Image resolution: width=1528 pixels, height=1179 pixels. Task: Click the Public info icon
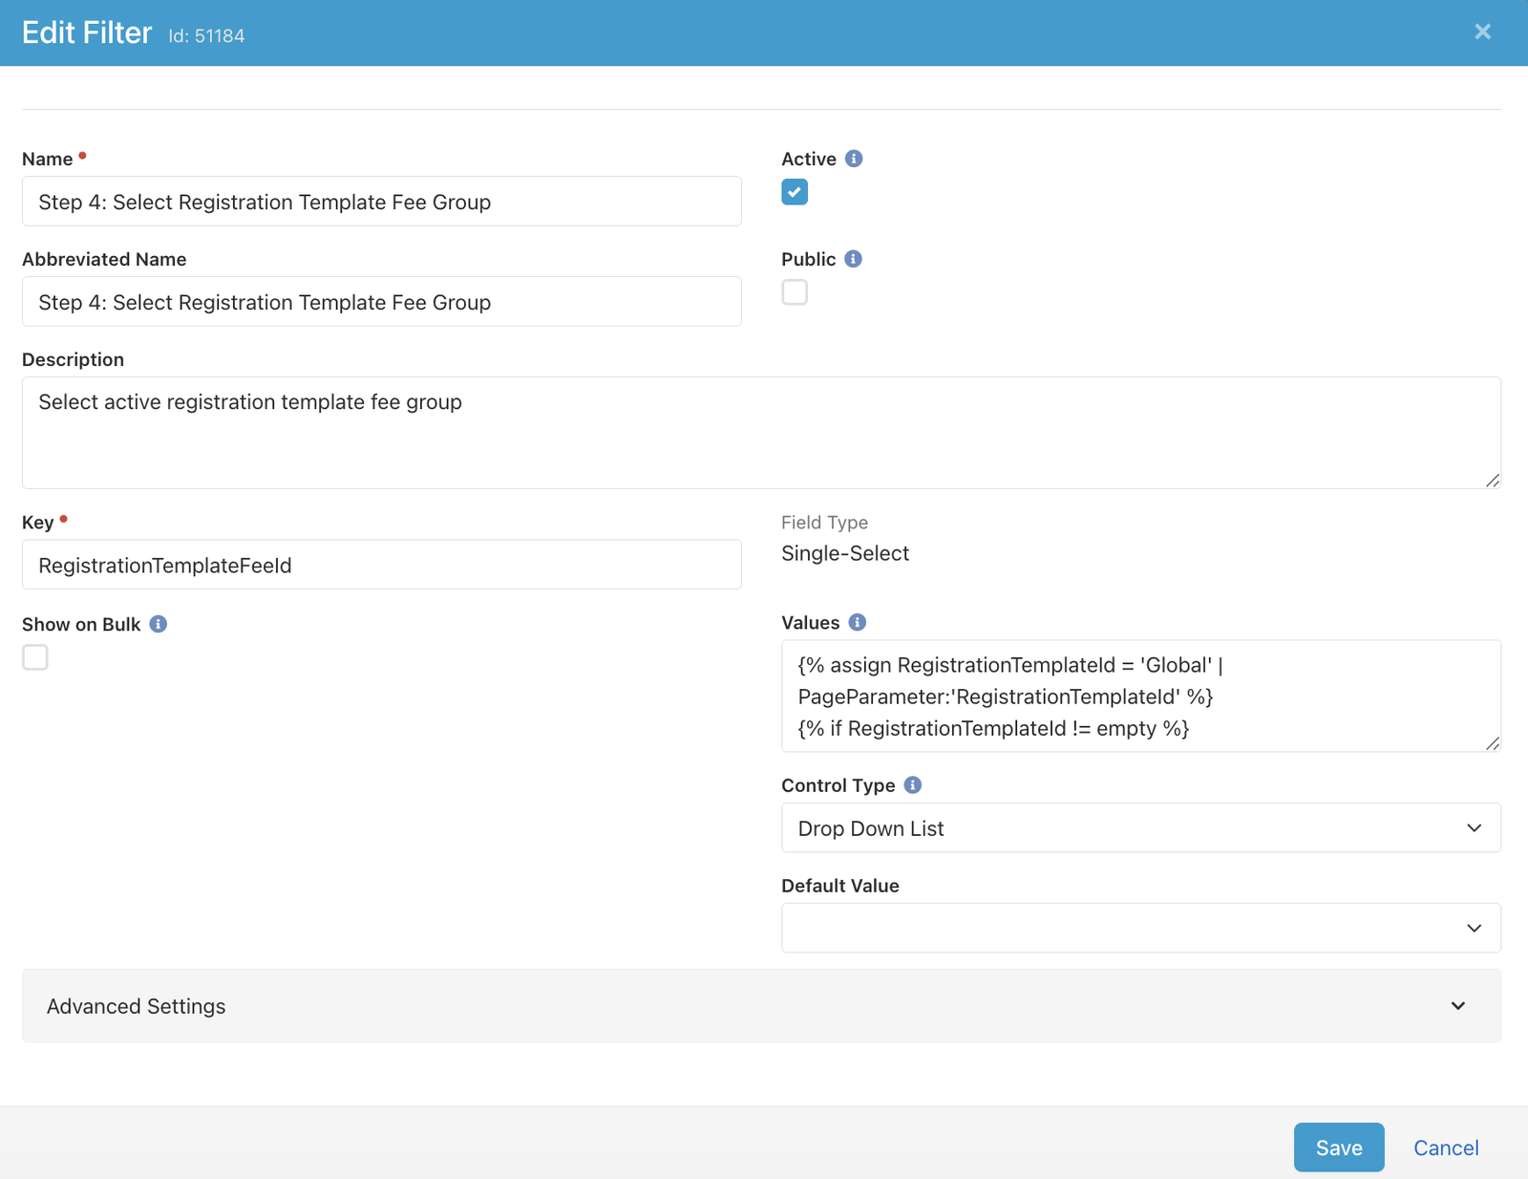[x=853, y=259]
